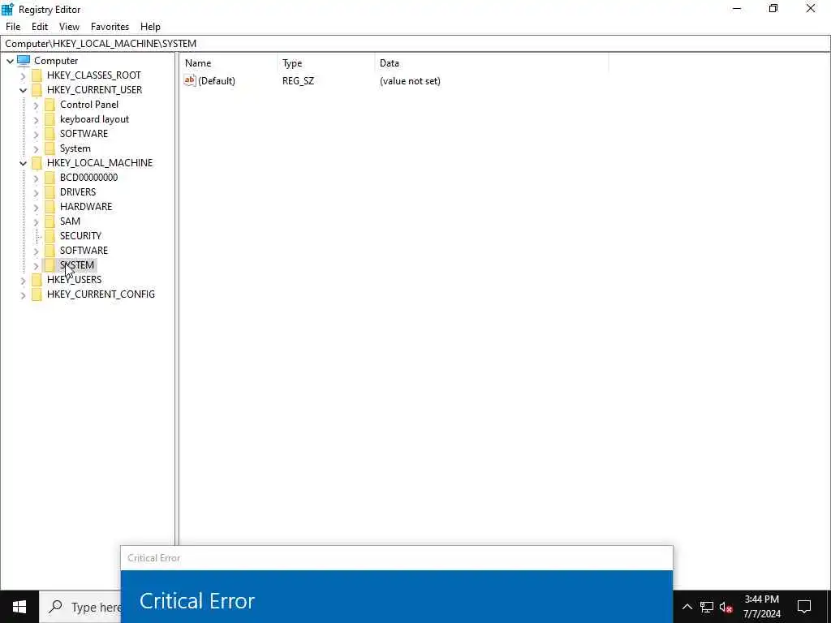Click the registry path address bar
This screenshot has height=623, width=831.
[x=415, y=44]
